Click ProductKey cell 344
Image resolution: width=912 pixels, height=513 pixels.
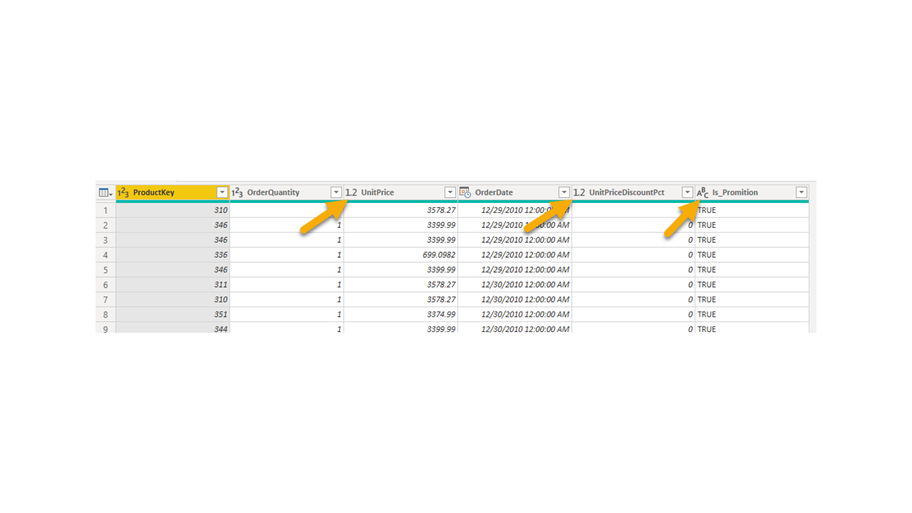(173, 328)
